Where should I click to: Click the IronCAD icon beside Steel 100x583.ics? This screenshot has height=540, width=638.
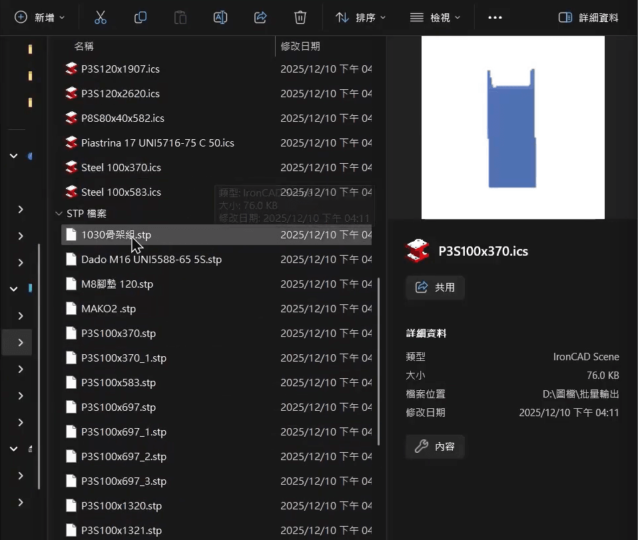tap(71, 192)
